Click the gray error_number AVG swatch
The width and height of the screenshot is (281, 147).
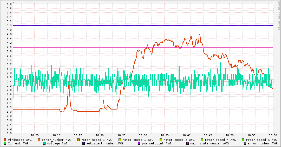tap(245, 143)
